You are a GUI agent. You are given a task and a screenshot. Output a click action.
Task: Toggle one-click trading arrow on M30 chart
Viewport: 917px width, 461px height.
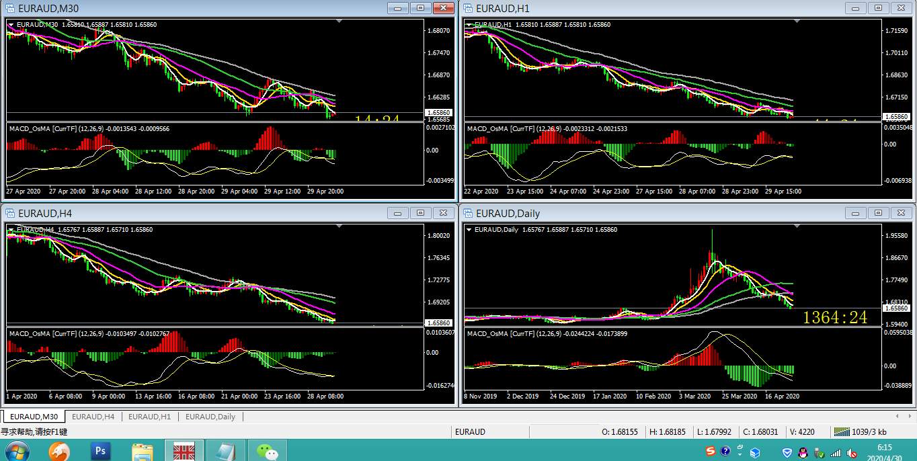[x=11, y=25]
